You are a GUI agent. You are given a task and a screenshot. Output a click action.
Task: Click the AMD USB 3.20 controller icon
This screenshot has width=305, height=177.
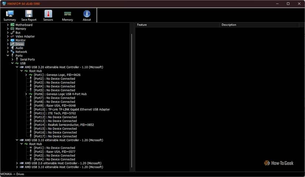click(21, 67)
